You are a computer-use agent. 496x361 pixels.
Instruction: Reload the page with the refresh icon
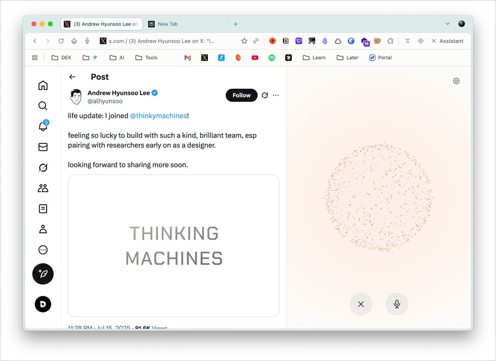61,41
